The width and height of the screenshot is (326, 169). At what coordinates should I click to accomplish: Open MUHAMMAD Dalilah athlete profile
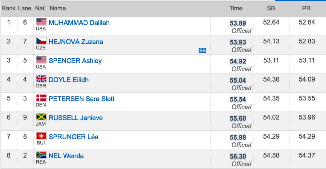[79, 23]
